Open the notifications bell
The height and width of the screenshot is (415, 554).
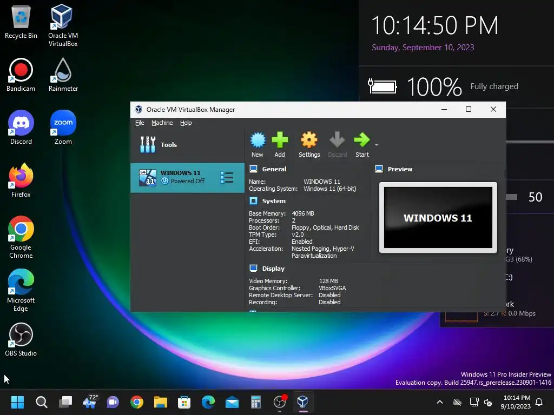(x=539, y=402)
